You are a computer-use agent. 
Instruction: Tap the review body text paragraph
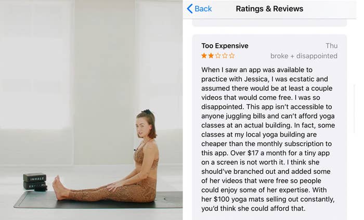click(x=268, y=139)
